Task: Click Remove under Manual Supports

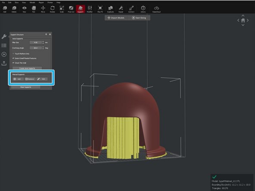Action: [x=30, y=79]
